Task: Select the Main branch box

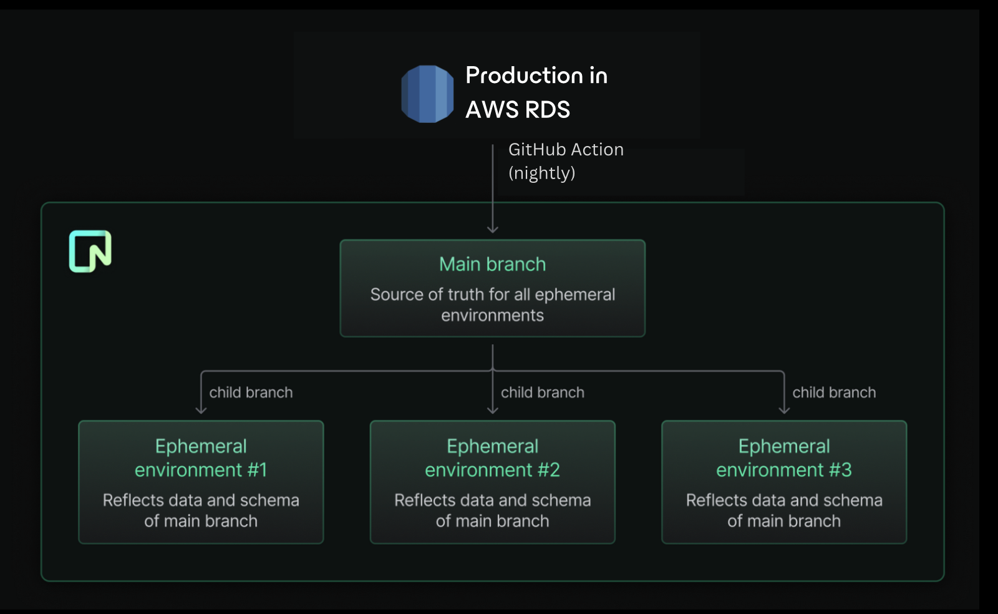Action: coord(493,288)
